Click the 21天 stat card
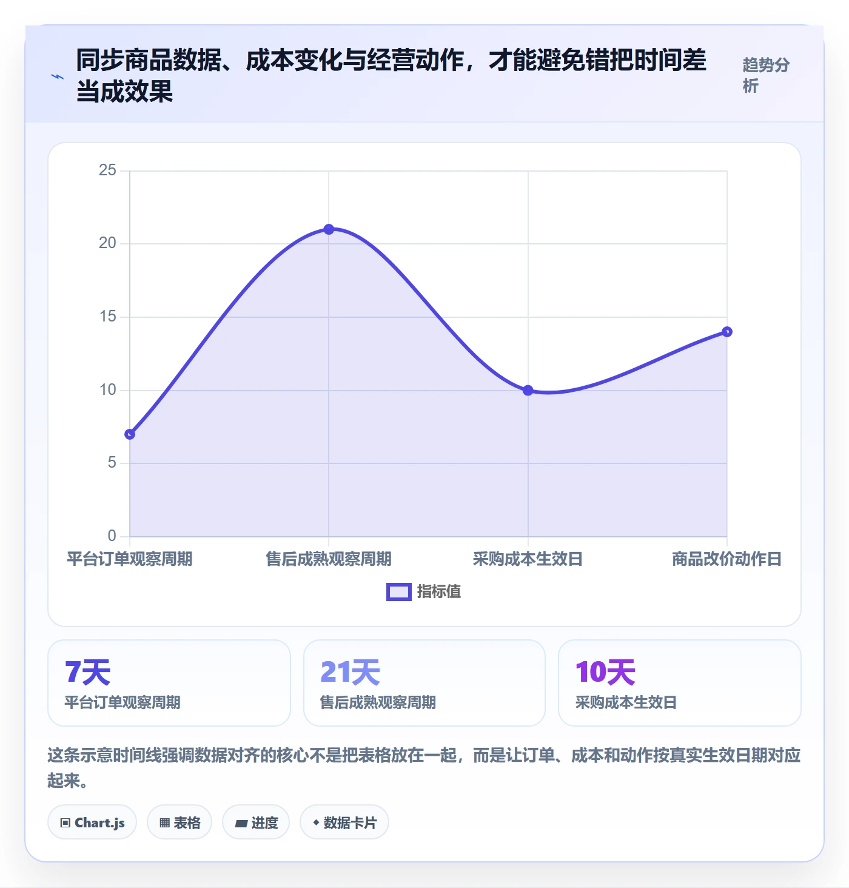Viewport: 849px width, 888px height. 424,683
